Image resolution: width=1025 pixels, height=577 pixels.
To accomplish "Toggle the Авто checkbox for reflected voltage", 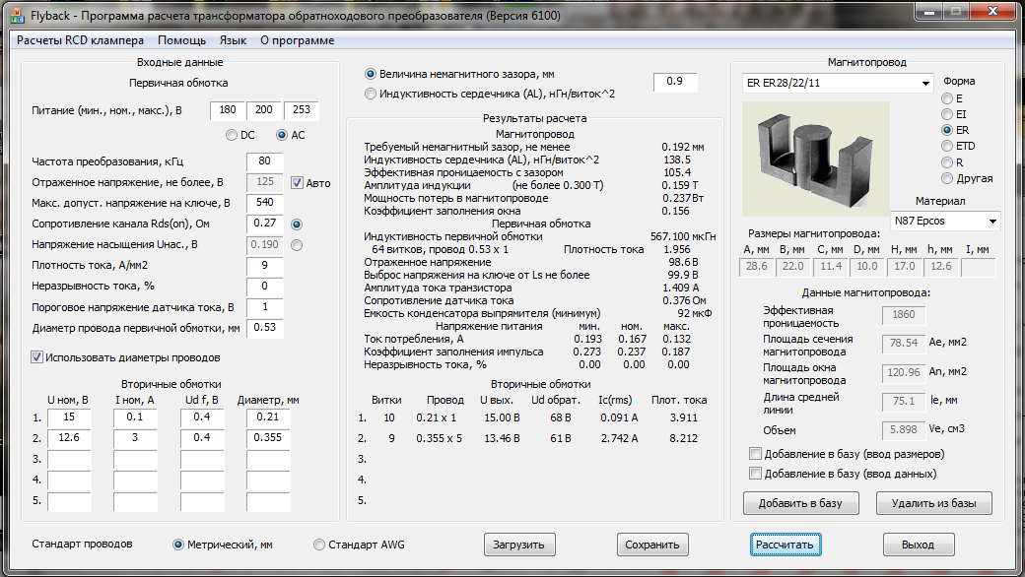I will pos(298,182).
